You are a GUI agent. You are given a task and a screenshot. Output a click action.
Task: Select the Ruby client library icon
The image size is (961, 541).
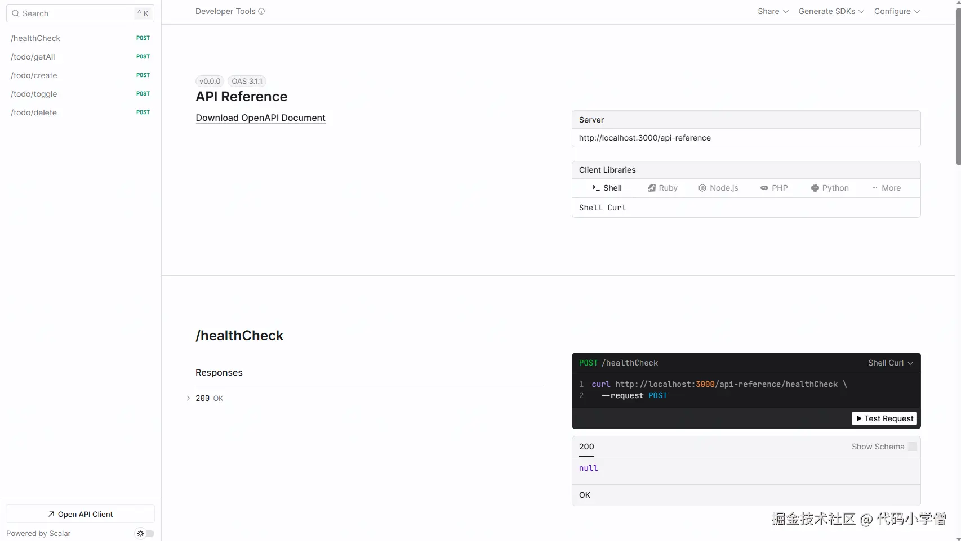pos(652,188)
